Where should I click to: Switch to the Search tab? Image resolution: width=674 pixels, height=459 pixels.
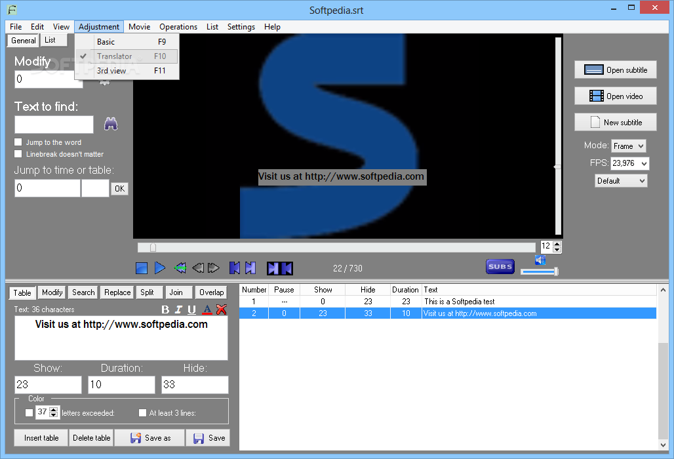click(x=83, y=292)
